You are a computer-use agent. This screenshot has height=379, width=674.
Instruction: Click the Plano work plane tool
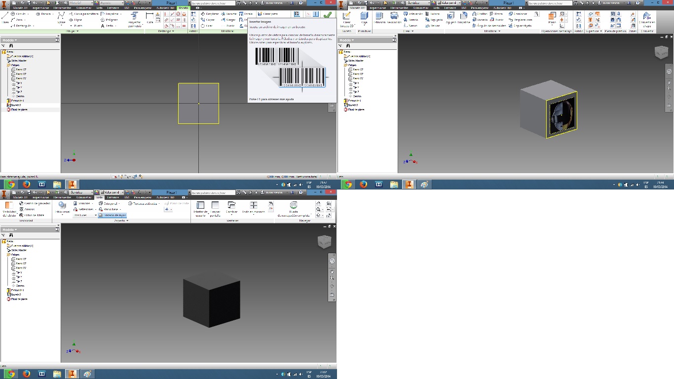point(552,18)
